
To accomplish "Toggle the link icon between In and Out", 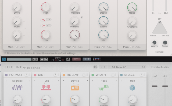I will point(160,13).
